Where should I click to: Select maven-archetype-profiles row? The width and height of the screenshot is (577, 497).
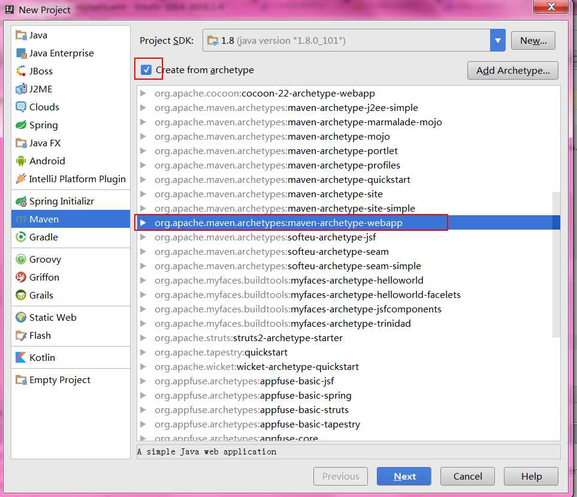pos(349,165)
